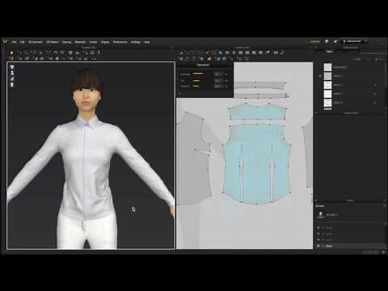Open the Materials menu
Viewport: 388px width, 291px height.
coord(80,42)
